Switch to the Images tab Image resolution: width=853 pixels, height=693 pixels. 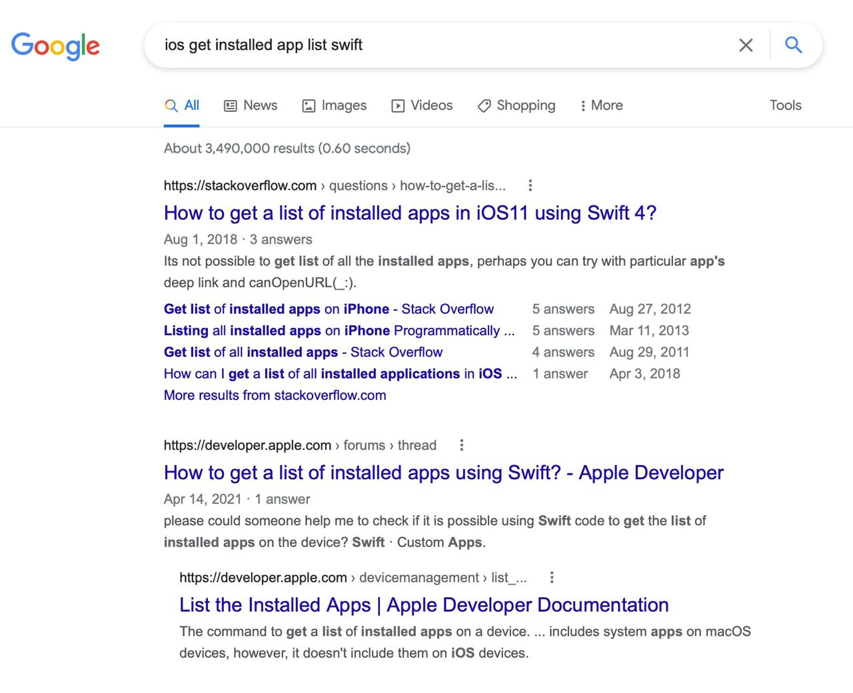click(335, 105)
